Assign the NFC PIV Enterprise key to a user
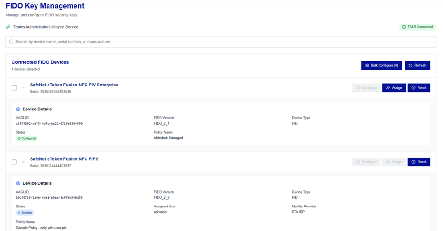Viewport: 443px width, 231px height. coord(394,88)
